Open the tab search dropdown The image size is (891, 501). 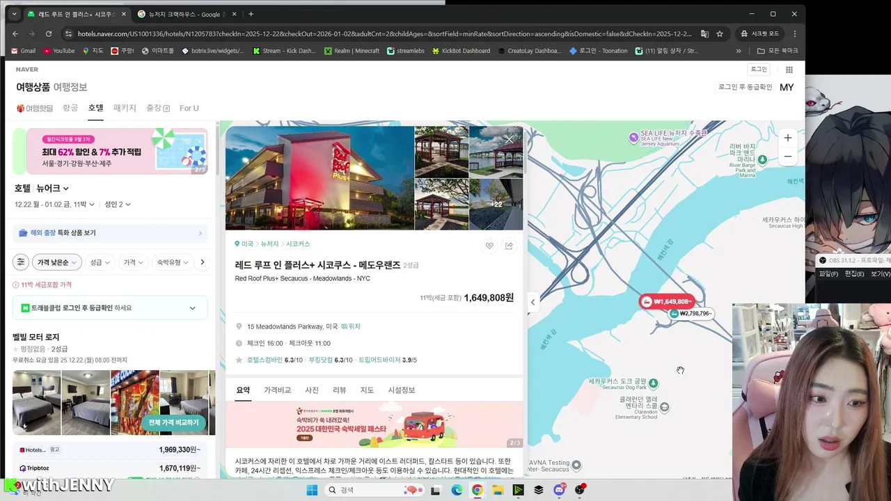point(14,14)
